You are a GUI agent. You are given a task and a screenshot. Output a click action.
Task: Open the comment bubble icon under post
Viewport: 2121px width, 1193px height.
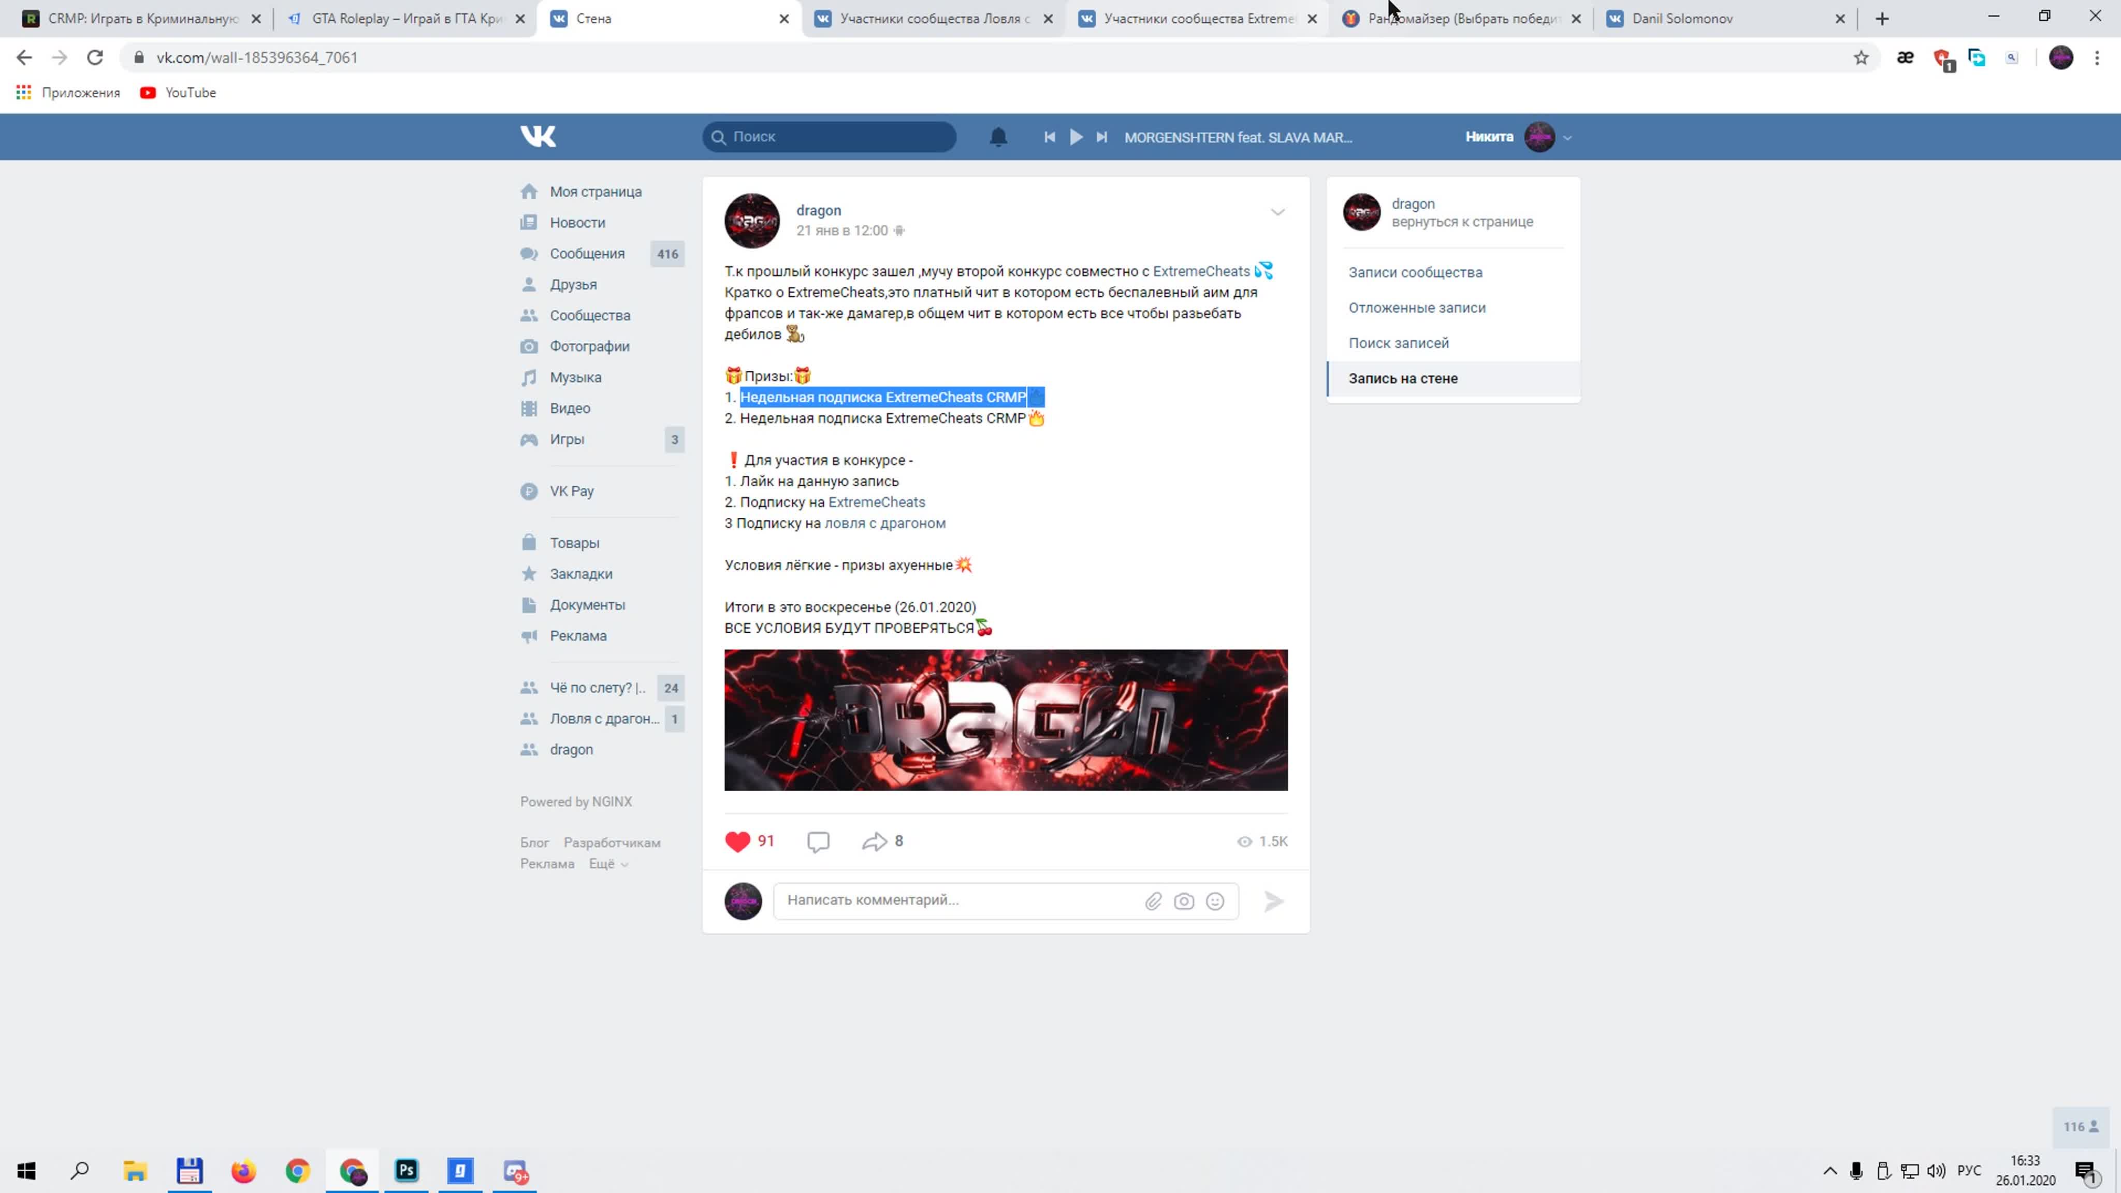click(x=818, y=841)
